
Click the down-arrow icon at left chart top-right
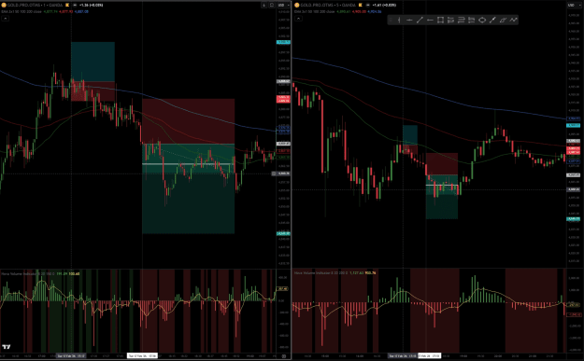[x=264, y=6]
